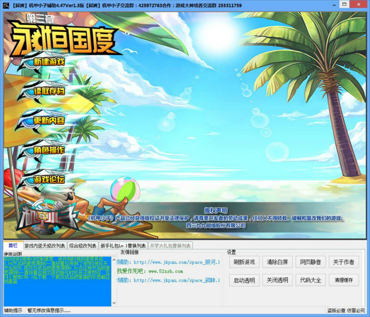The height and width of the screenshot is (317, 370).
Task: Click the 永恒国度 game title logo
Action: (65, 38)
